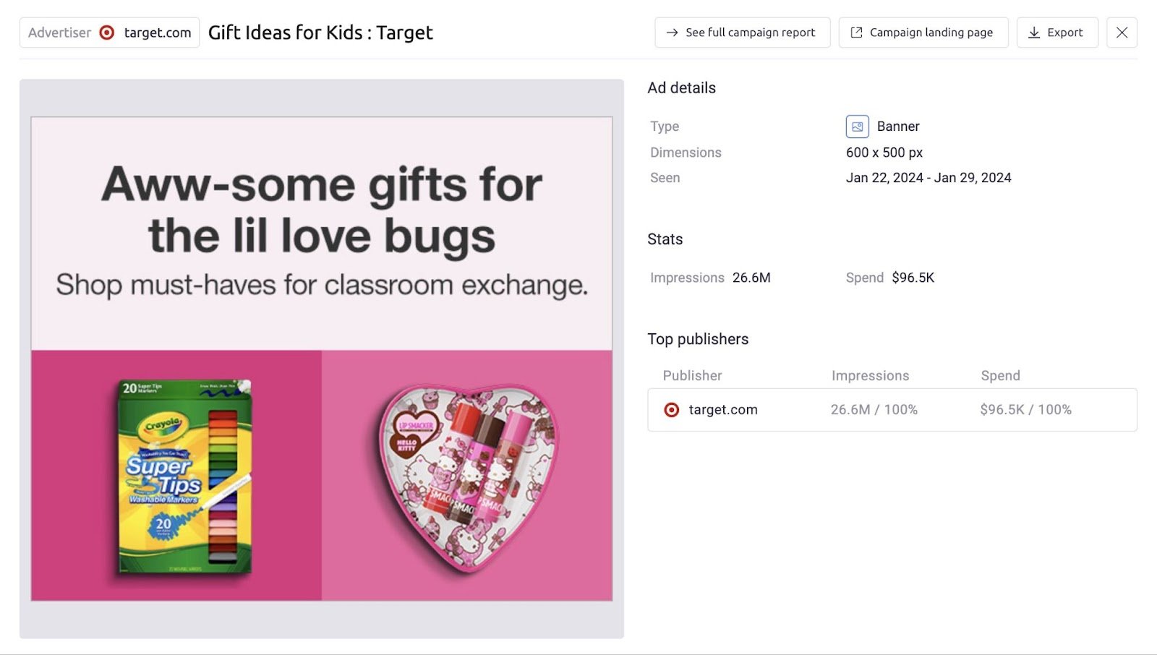Click the Publisher column header
The width and height of the screenshot is (1157, 655).
(x=692, y=375)
